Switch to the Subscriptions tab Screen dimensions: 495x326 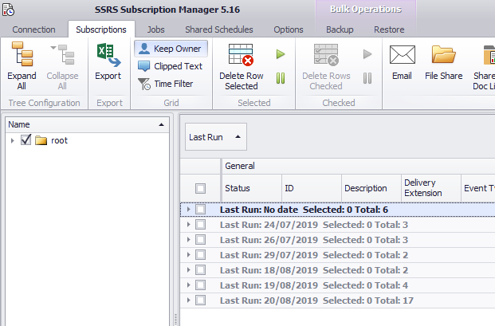(101, 29)
